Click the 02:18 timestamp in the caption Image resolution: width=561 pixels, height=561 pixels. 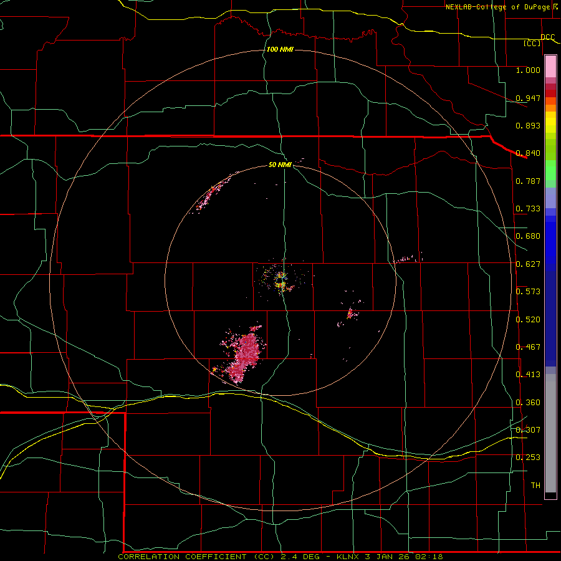click(x=429, y=557)
